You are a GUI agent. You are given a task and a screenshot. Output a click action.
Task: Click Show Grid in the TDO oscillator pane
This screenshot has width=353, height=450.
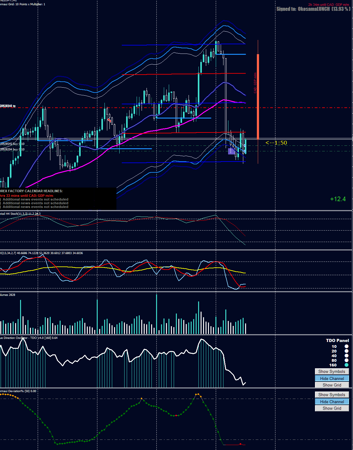click(x=332, y=385)
